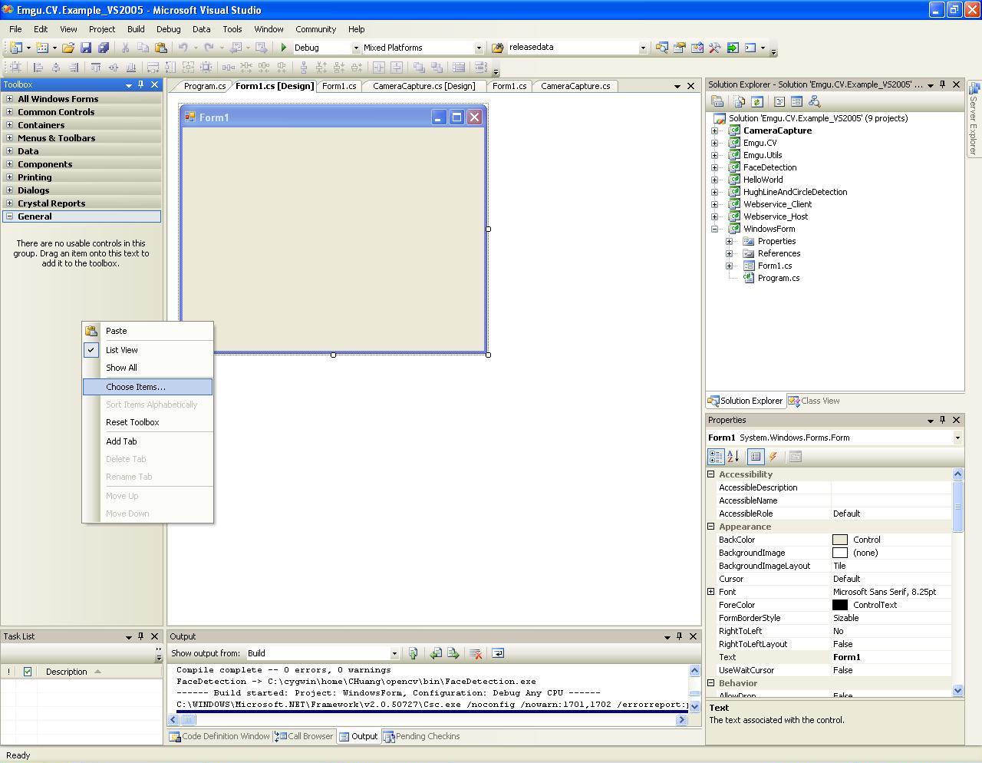The image size is (982, 763).
Task: Click the Find in Files icon beside releasedata
Action: coord(497,48)
